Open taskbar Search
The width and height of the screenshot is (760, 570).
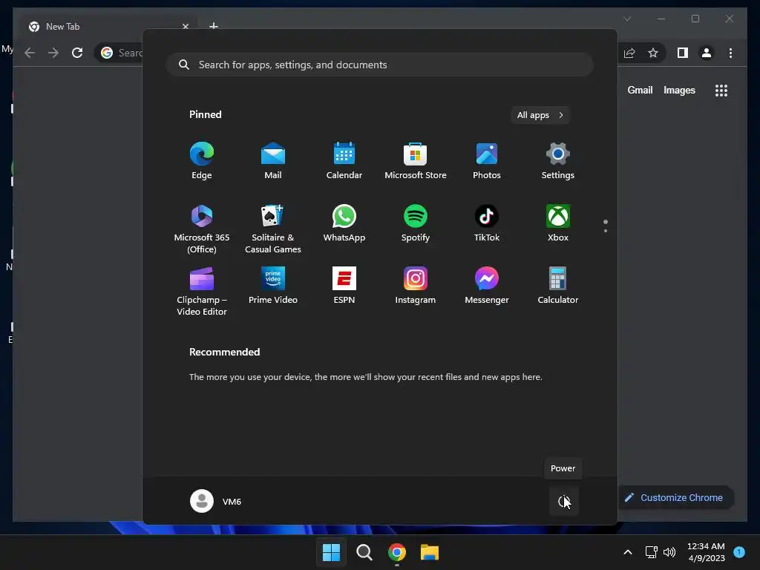tap(364, 552)
